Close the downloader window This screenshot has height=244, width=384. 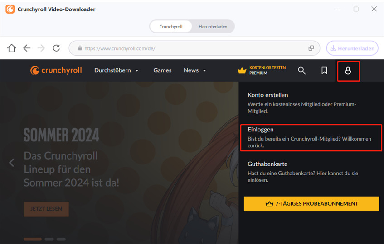tap(374, 9)
